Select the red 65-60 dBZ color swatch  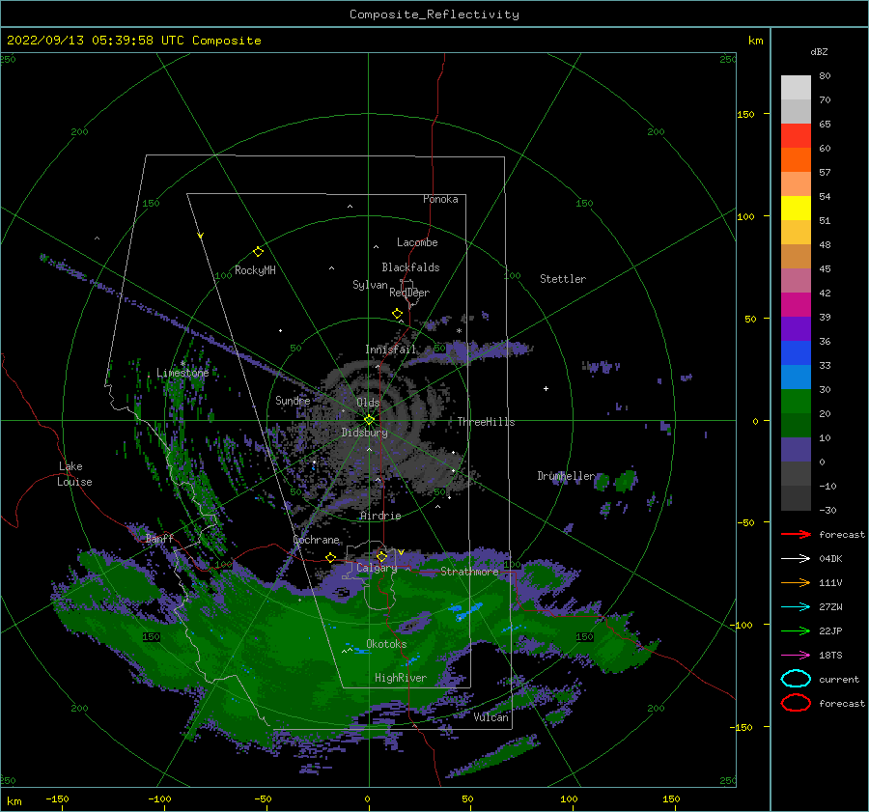point(796,136)
